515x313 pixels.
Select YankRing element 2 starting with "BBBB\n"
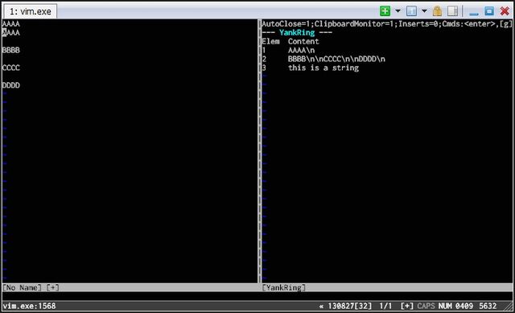[336, 59]
